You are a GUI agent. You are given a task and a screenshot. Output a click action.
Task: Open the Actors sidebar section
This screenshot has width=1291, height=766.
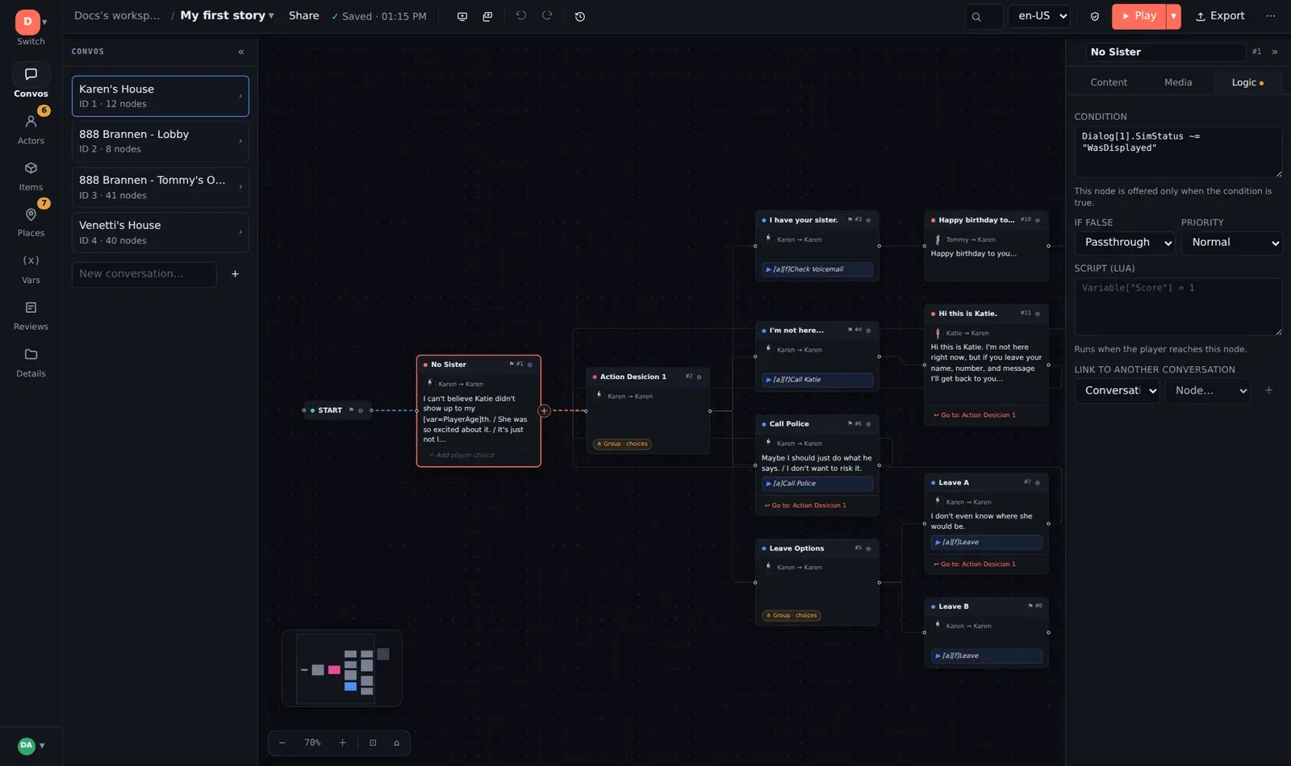(x=31, y=129)
